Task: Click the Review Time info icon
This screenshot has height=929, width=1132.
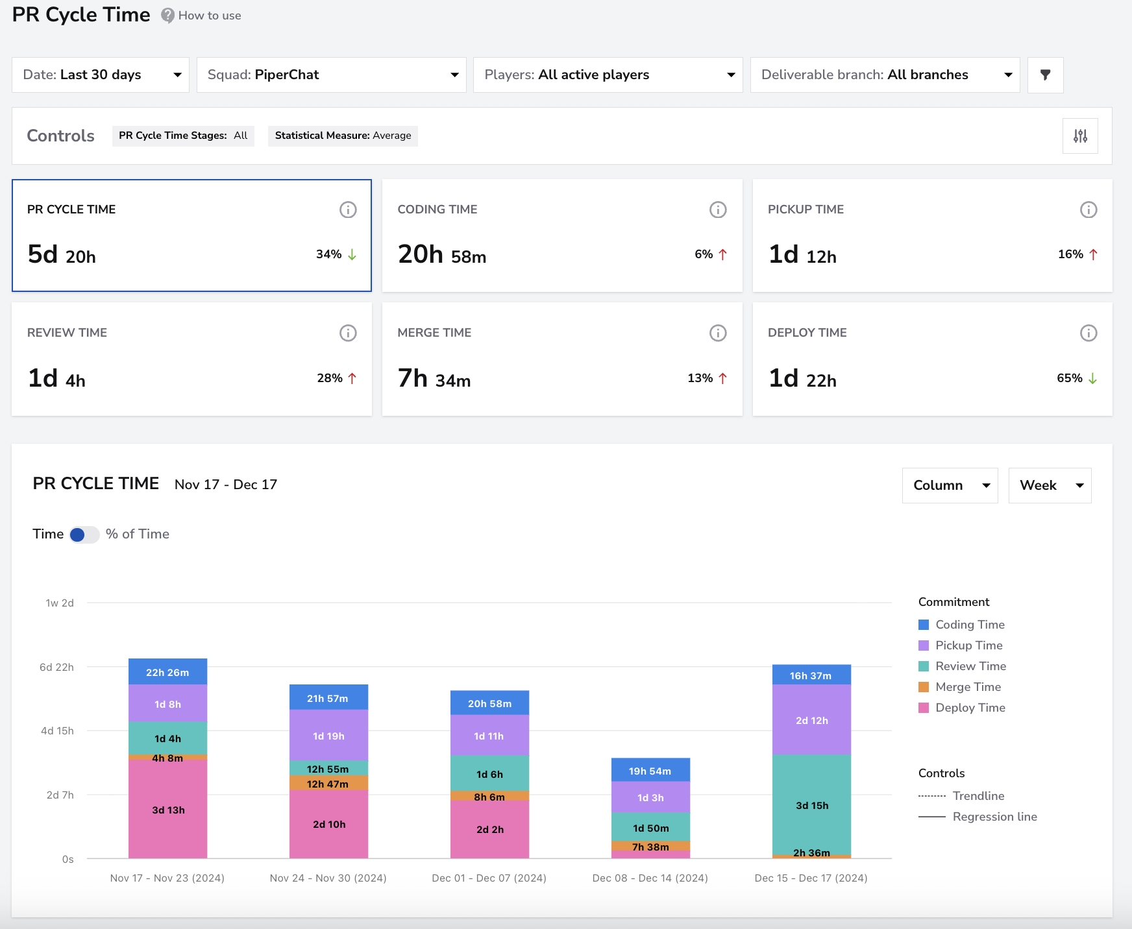Action: point(348,333)
